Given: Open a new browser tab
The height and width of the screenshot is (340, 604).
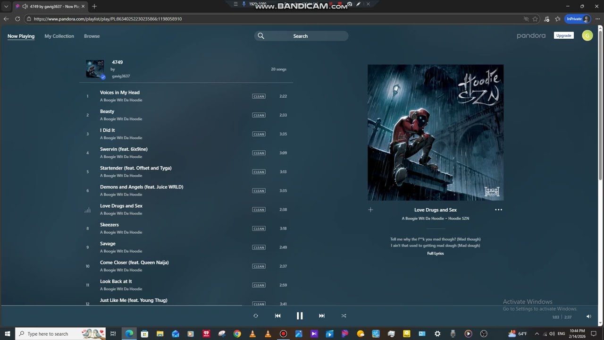Looking at the screenshot, I should (x=94, y=6).
